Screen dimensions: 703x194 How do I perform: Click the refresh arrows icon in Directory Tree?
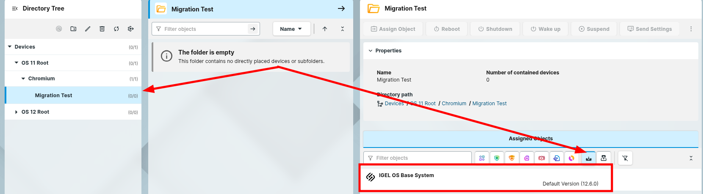tap(116, 29)
